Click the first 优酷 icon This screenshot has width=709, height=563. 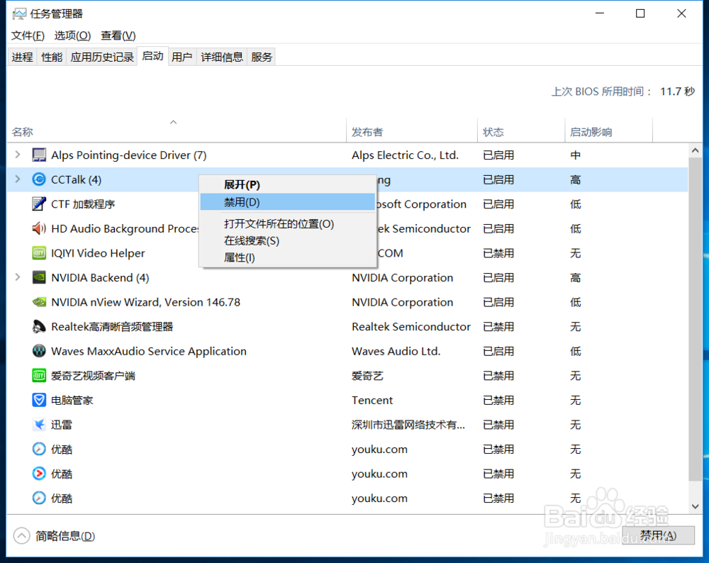click(x=39, y=449)
